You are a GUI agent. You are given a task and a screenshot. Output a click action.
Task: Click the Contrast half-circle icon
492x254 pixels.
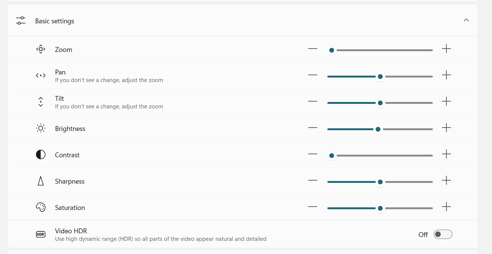[41, 155]
